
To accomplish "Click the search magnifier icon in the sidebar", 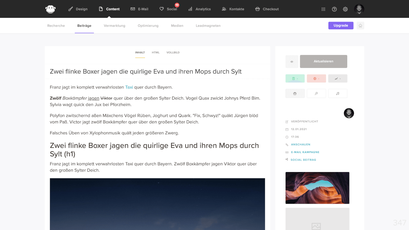I will tap(316, 93).
